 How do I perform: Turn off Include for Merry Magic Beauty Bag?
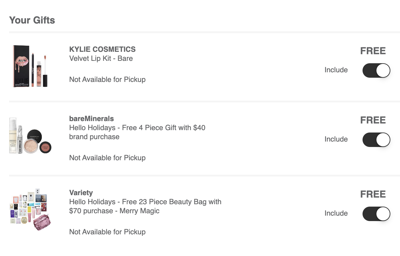[376, 214]
